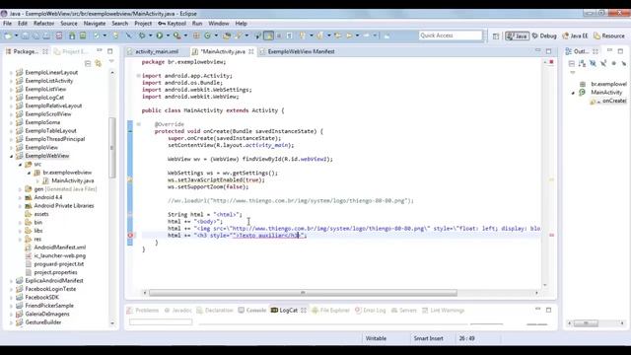The width and height of the screenshot is (631, 355).
Task: Open the Android Virtual Device Manager icon
Action: point(83,35)
